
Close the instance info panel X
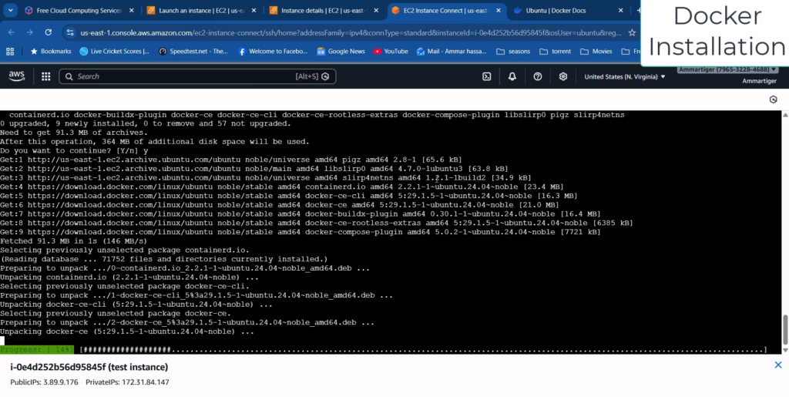[x=778, y=365]
